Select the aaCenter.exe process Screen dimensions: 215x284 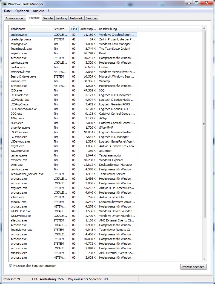click(x=73, y=151)
